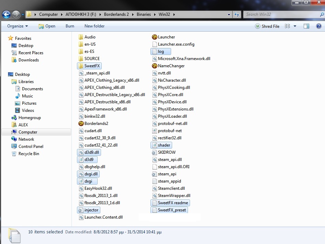Viewport: 325px width, 244px height.
Task: Select the Audio folder icon
Action: point(81,37)
